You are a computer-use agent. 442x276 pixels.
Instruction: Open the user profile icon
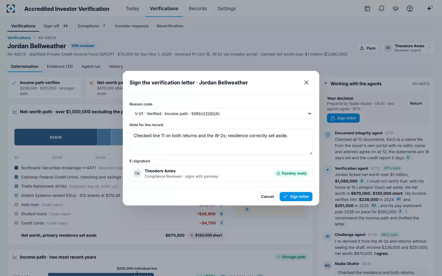tap(410, 9)
